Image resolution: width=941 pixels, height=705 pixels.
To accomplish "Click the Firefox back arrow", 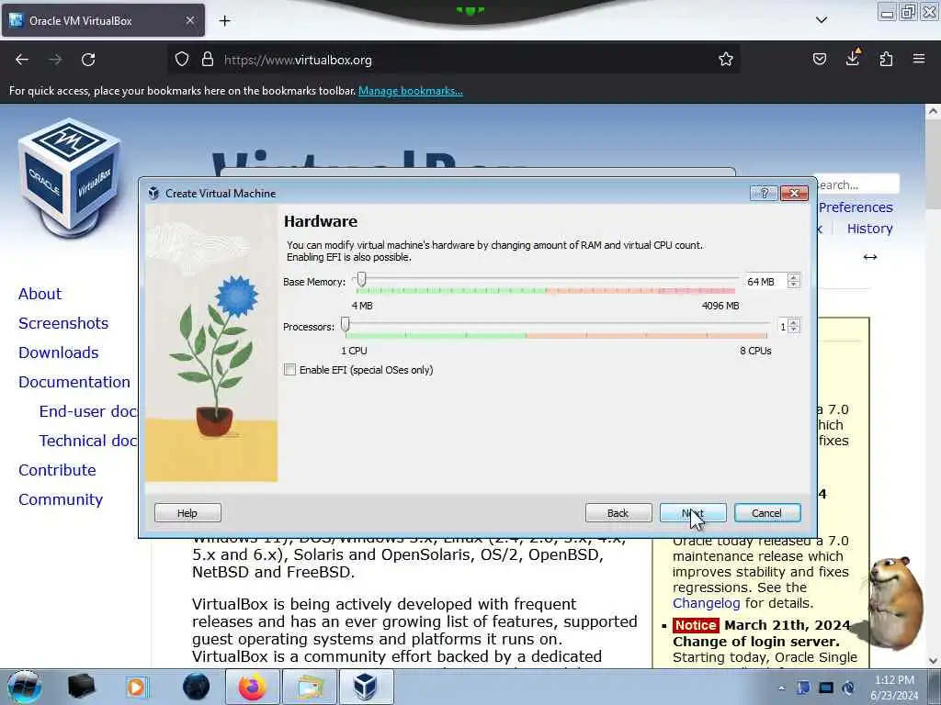I will point(22,60).
